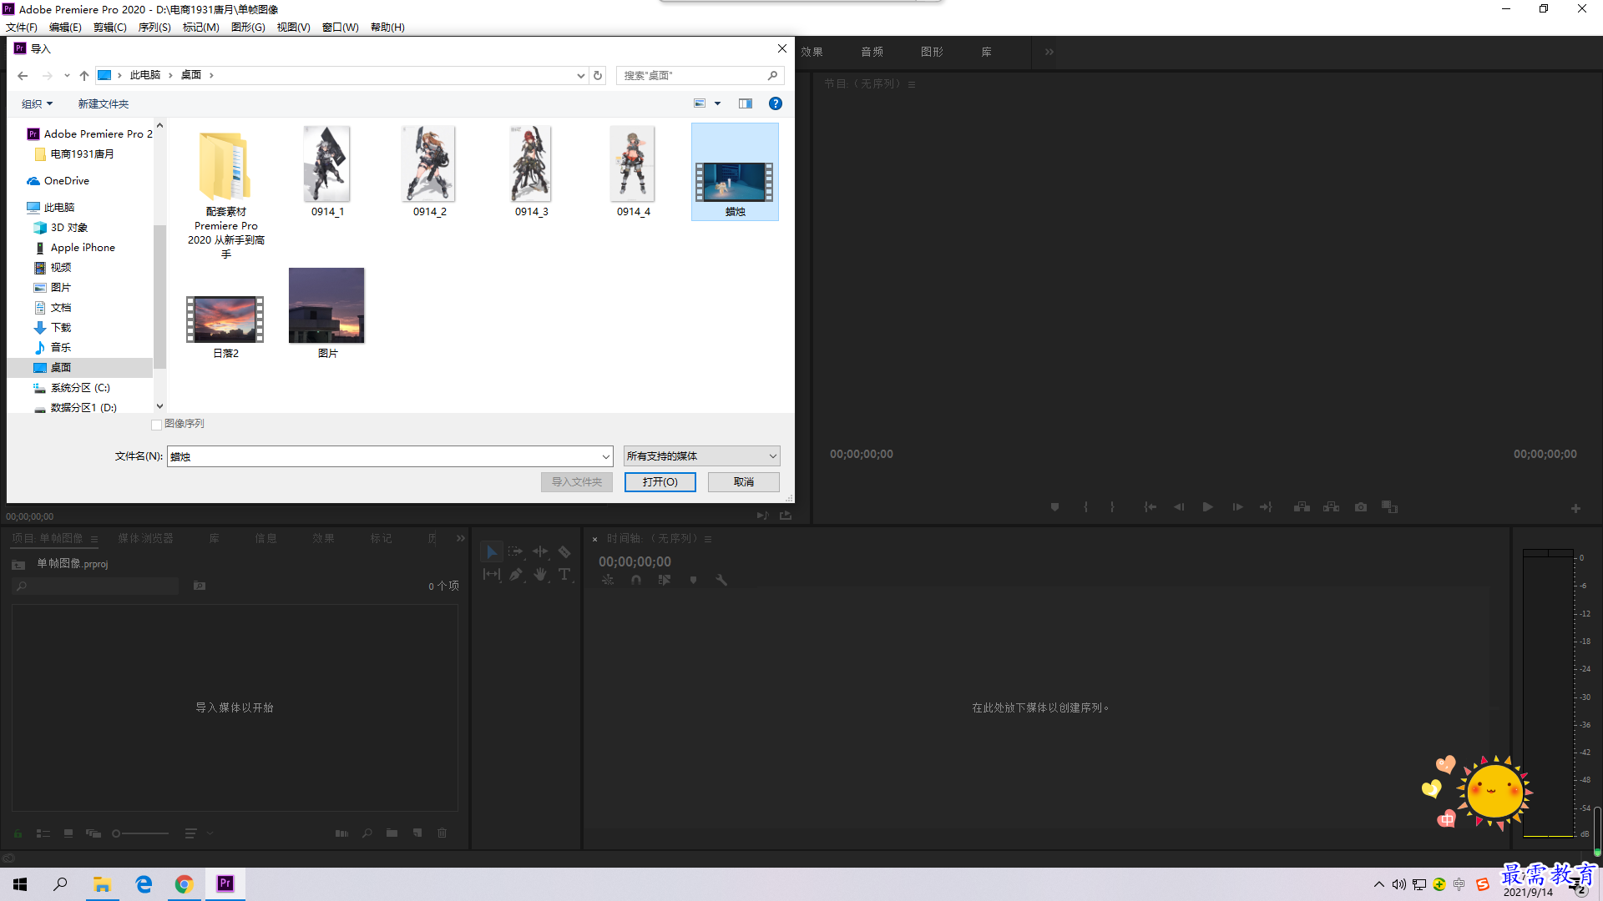Open the project panel sort icons dropdown
The width and height of the screenshot is (1603, 901).
[x=197, y=833]
